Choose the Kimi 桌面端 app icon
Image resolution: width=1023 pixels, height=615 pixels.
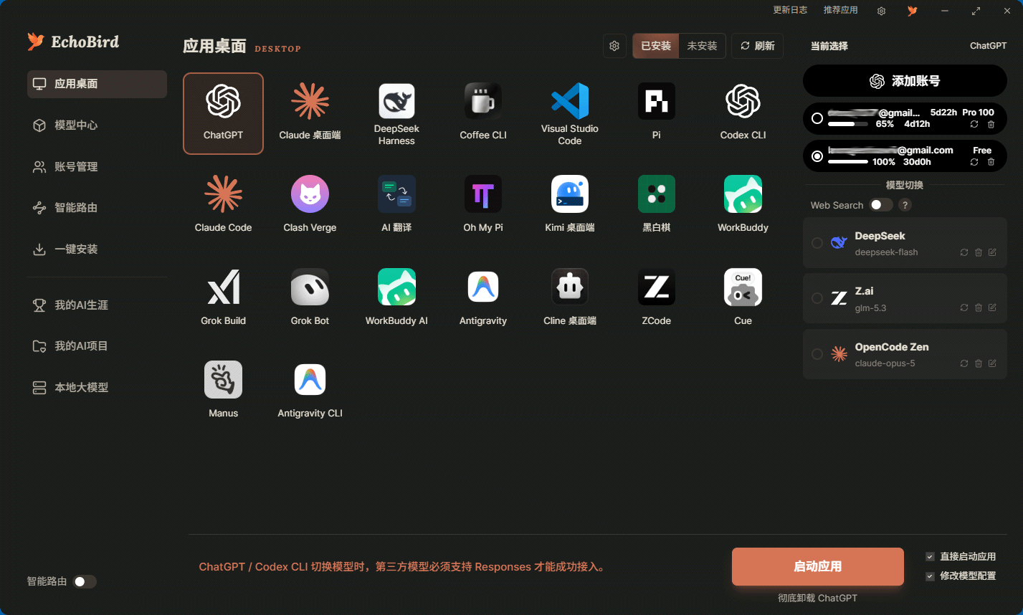point(570,194)
